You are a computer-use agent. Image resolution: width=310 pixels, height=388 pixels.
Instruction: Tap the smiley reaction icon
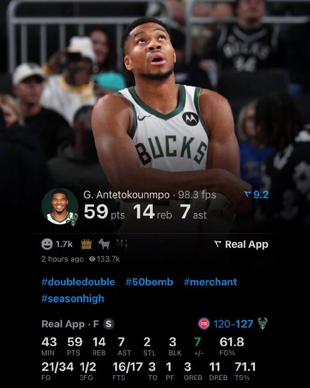[x=47, y=244]
